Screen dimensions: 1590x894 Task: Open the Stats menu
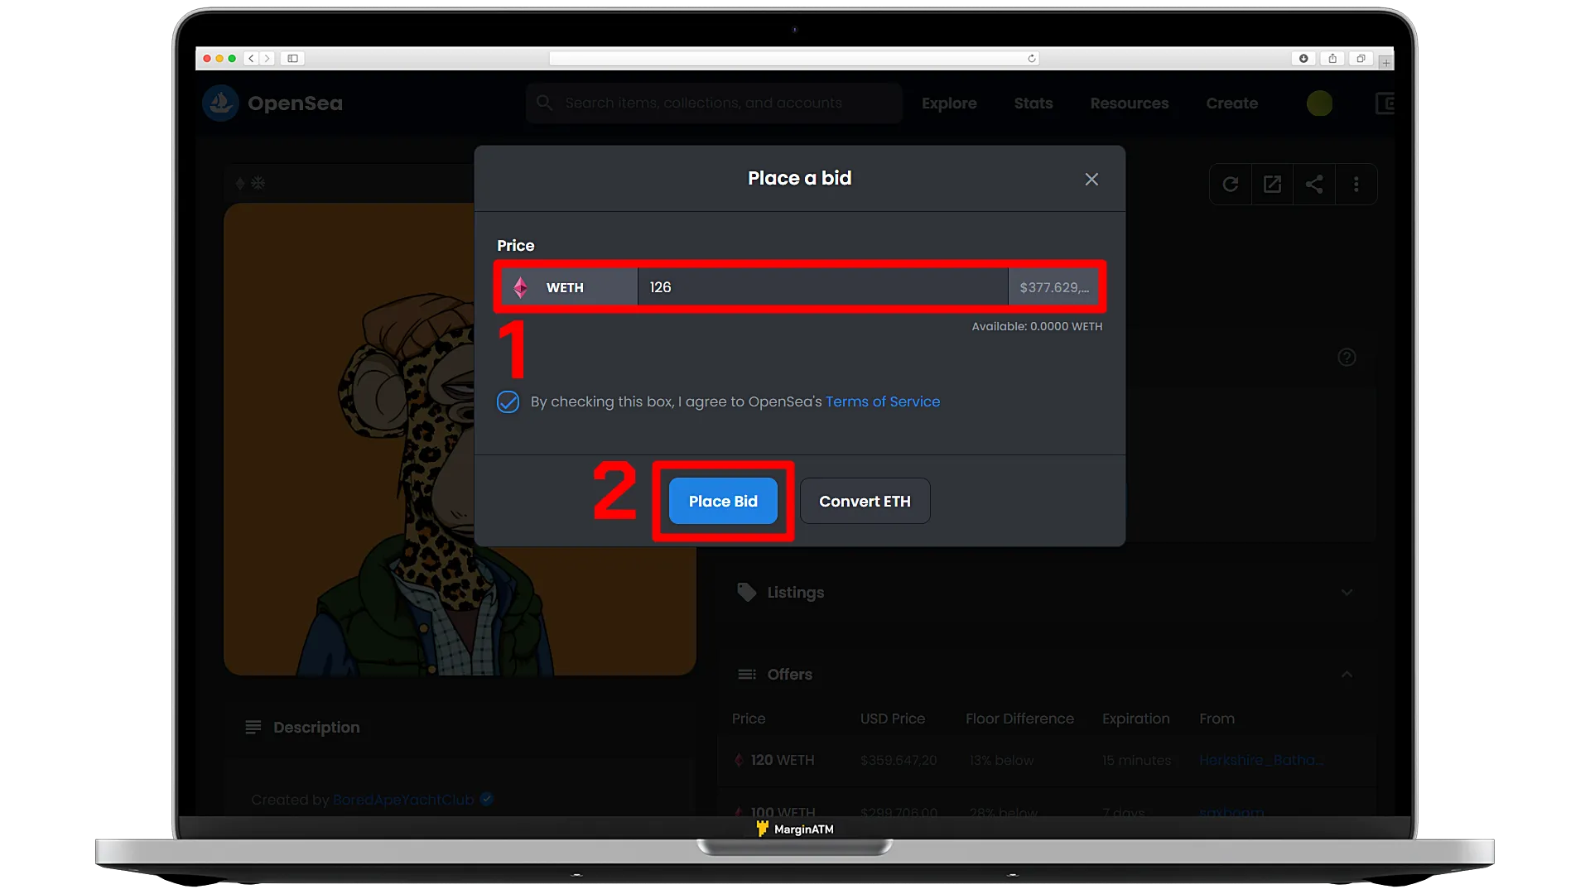1033,103
